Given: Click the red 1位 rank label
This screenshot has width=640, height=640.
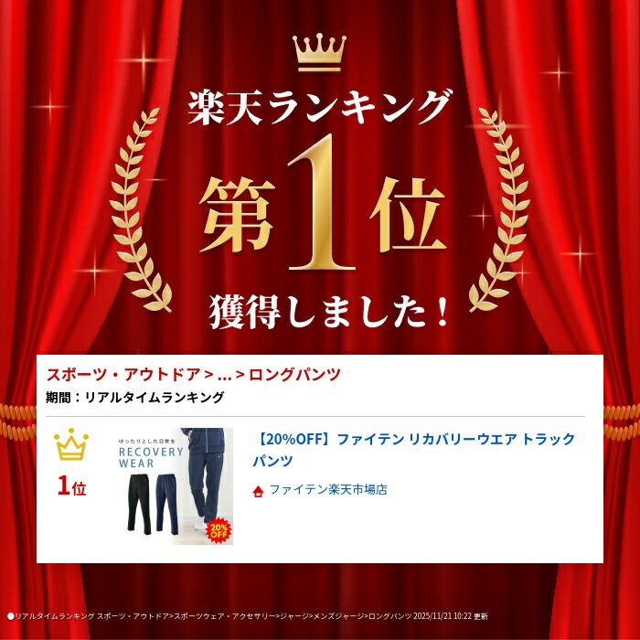Looking at the screenshot, I should pos(72,486).
